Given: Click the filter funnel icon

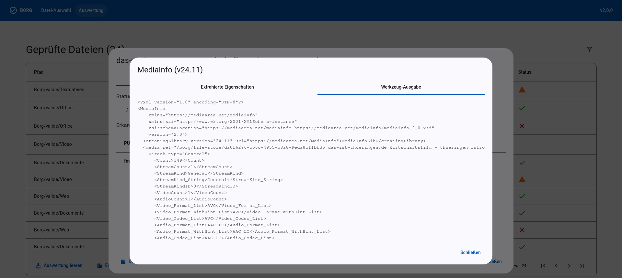Looking at the screenshot, I should coord(590,49).
